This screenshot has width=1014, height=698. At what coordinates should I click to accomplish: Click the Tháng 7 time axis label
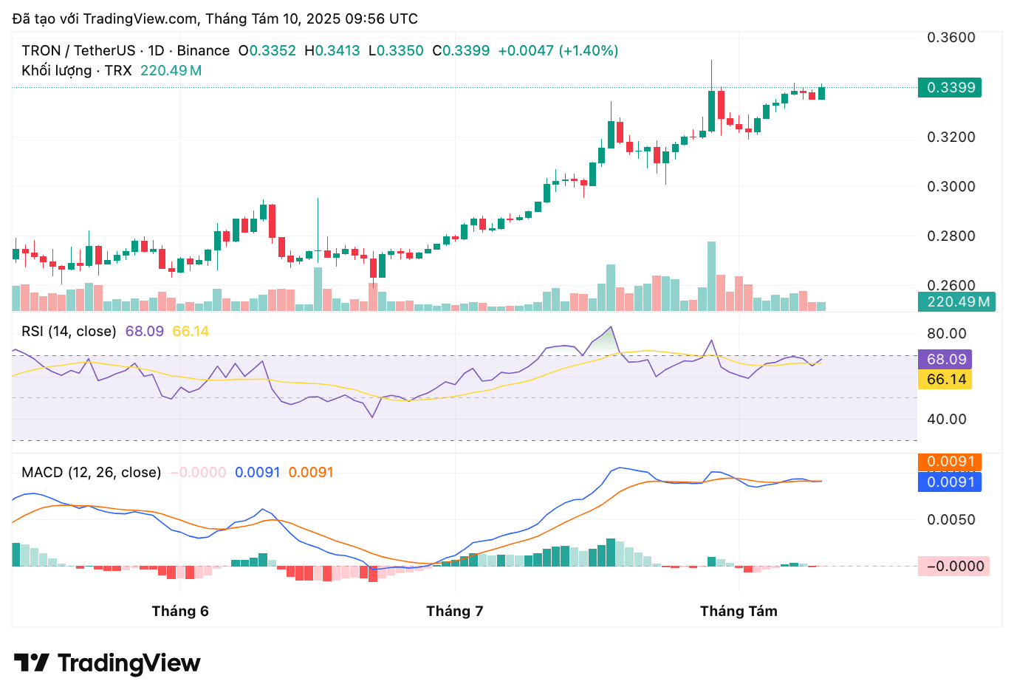coord(455,611)
